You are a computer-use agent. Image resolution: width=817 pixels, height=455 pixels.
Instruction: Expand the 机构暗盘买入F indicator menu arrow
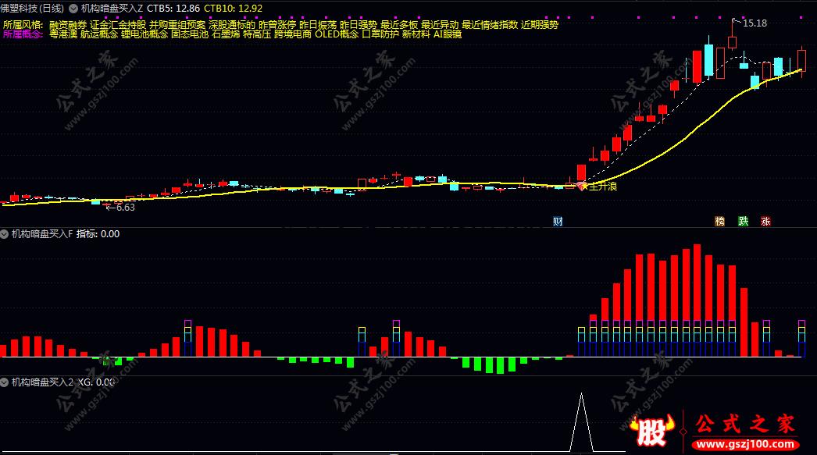point(4,234)
